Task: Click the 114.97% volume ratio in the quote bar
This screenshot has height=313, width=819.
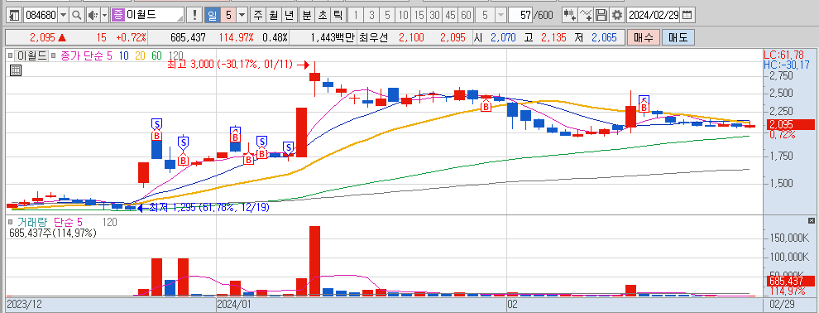Action: click(236, 37)
